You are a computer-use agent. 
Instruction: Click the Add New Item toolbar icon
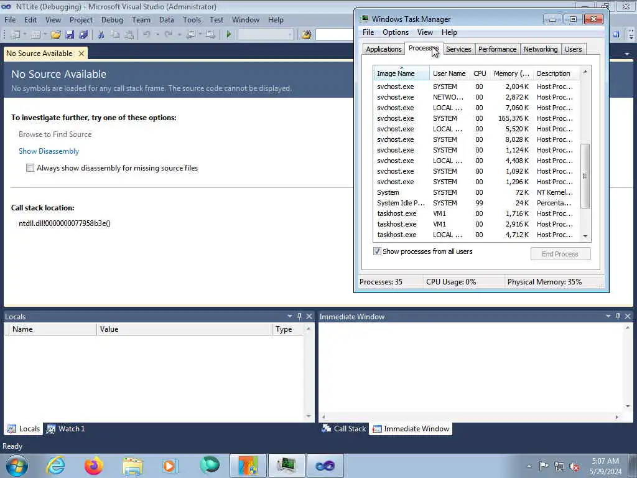point(35,35)
